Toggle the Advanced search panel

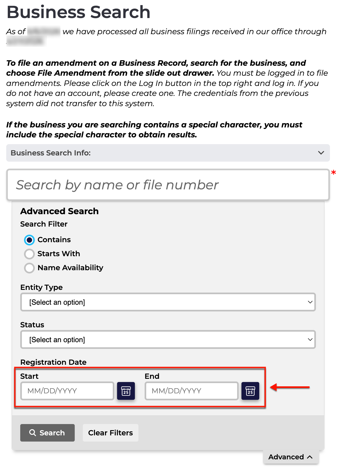pyautogui.click(x=291, y=457)
